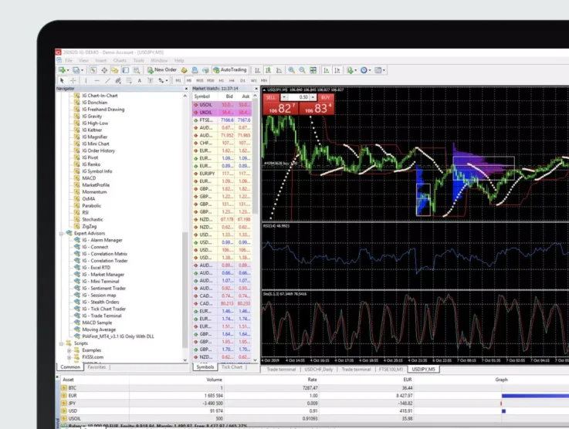This screenshot has width=569, height=429.
Task: Expand the Examples folder
Action: (x=69, y=350)
